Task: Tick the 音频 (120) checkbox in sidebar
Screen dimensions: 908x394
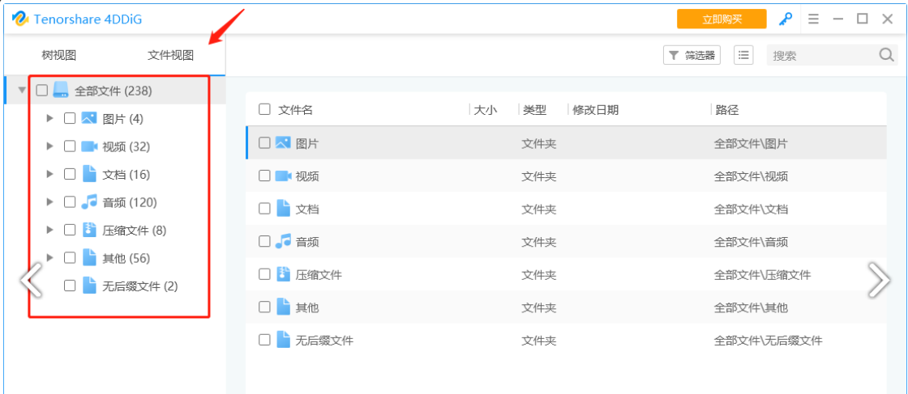Action: (70, 201)
